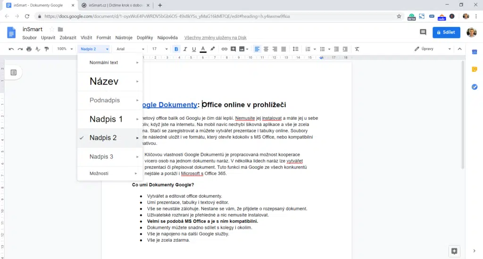Align text right

click(x=275, y=49)
